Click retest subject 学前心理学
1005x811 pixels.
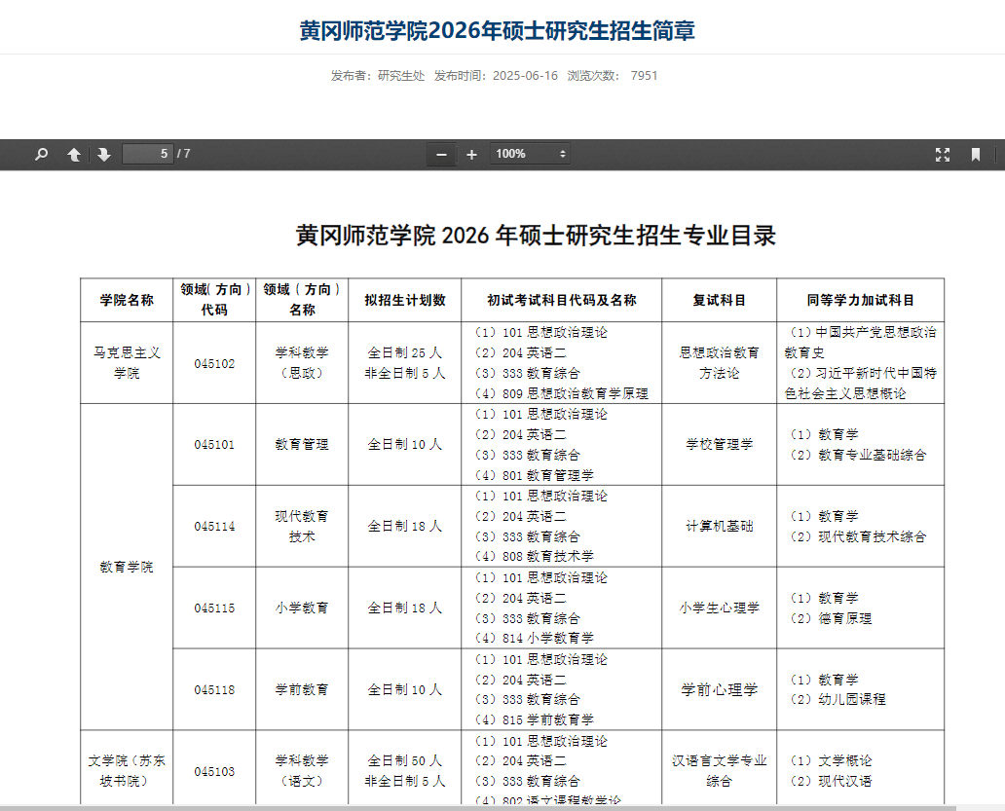pos(719,690)
